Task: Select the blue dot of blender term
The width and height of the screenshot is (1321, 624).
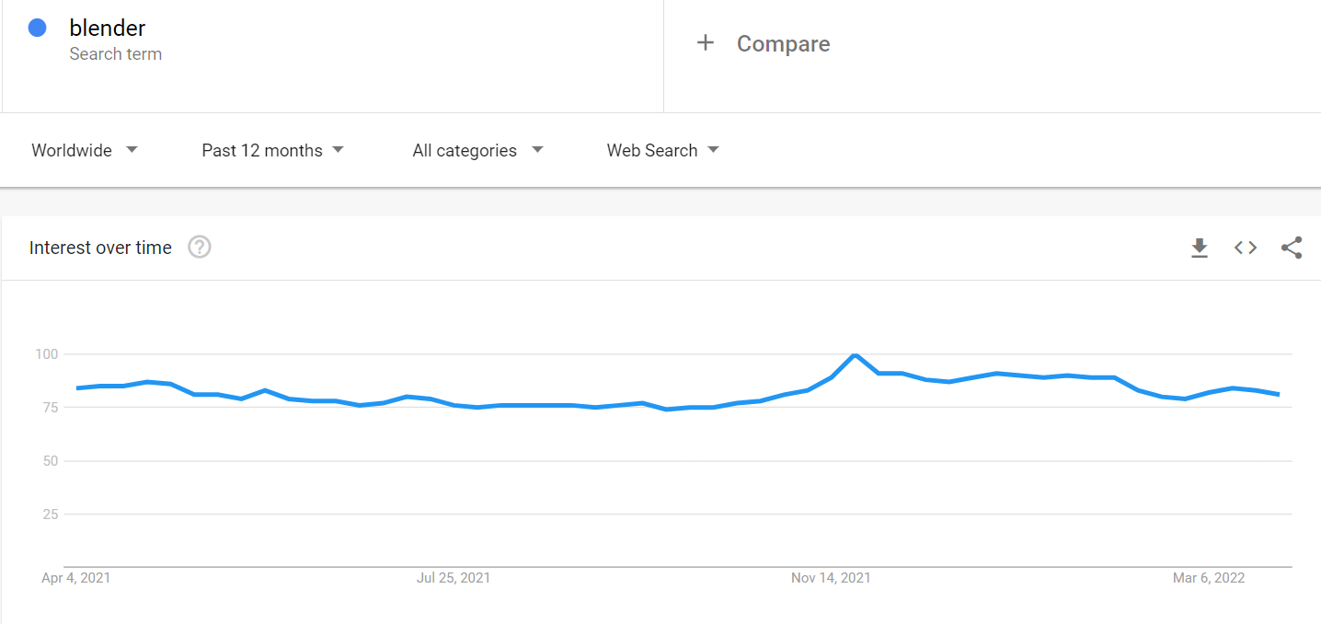Action: 38,28
